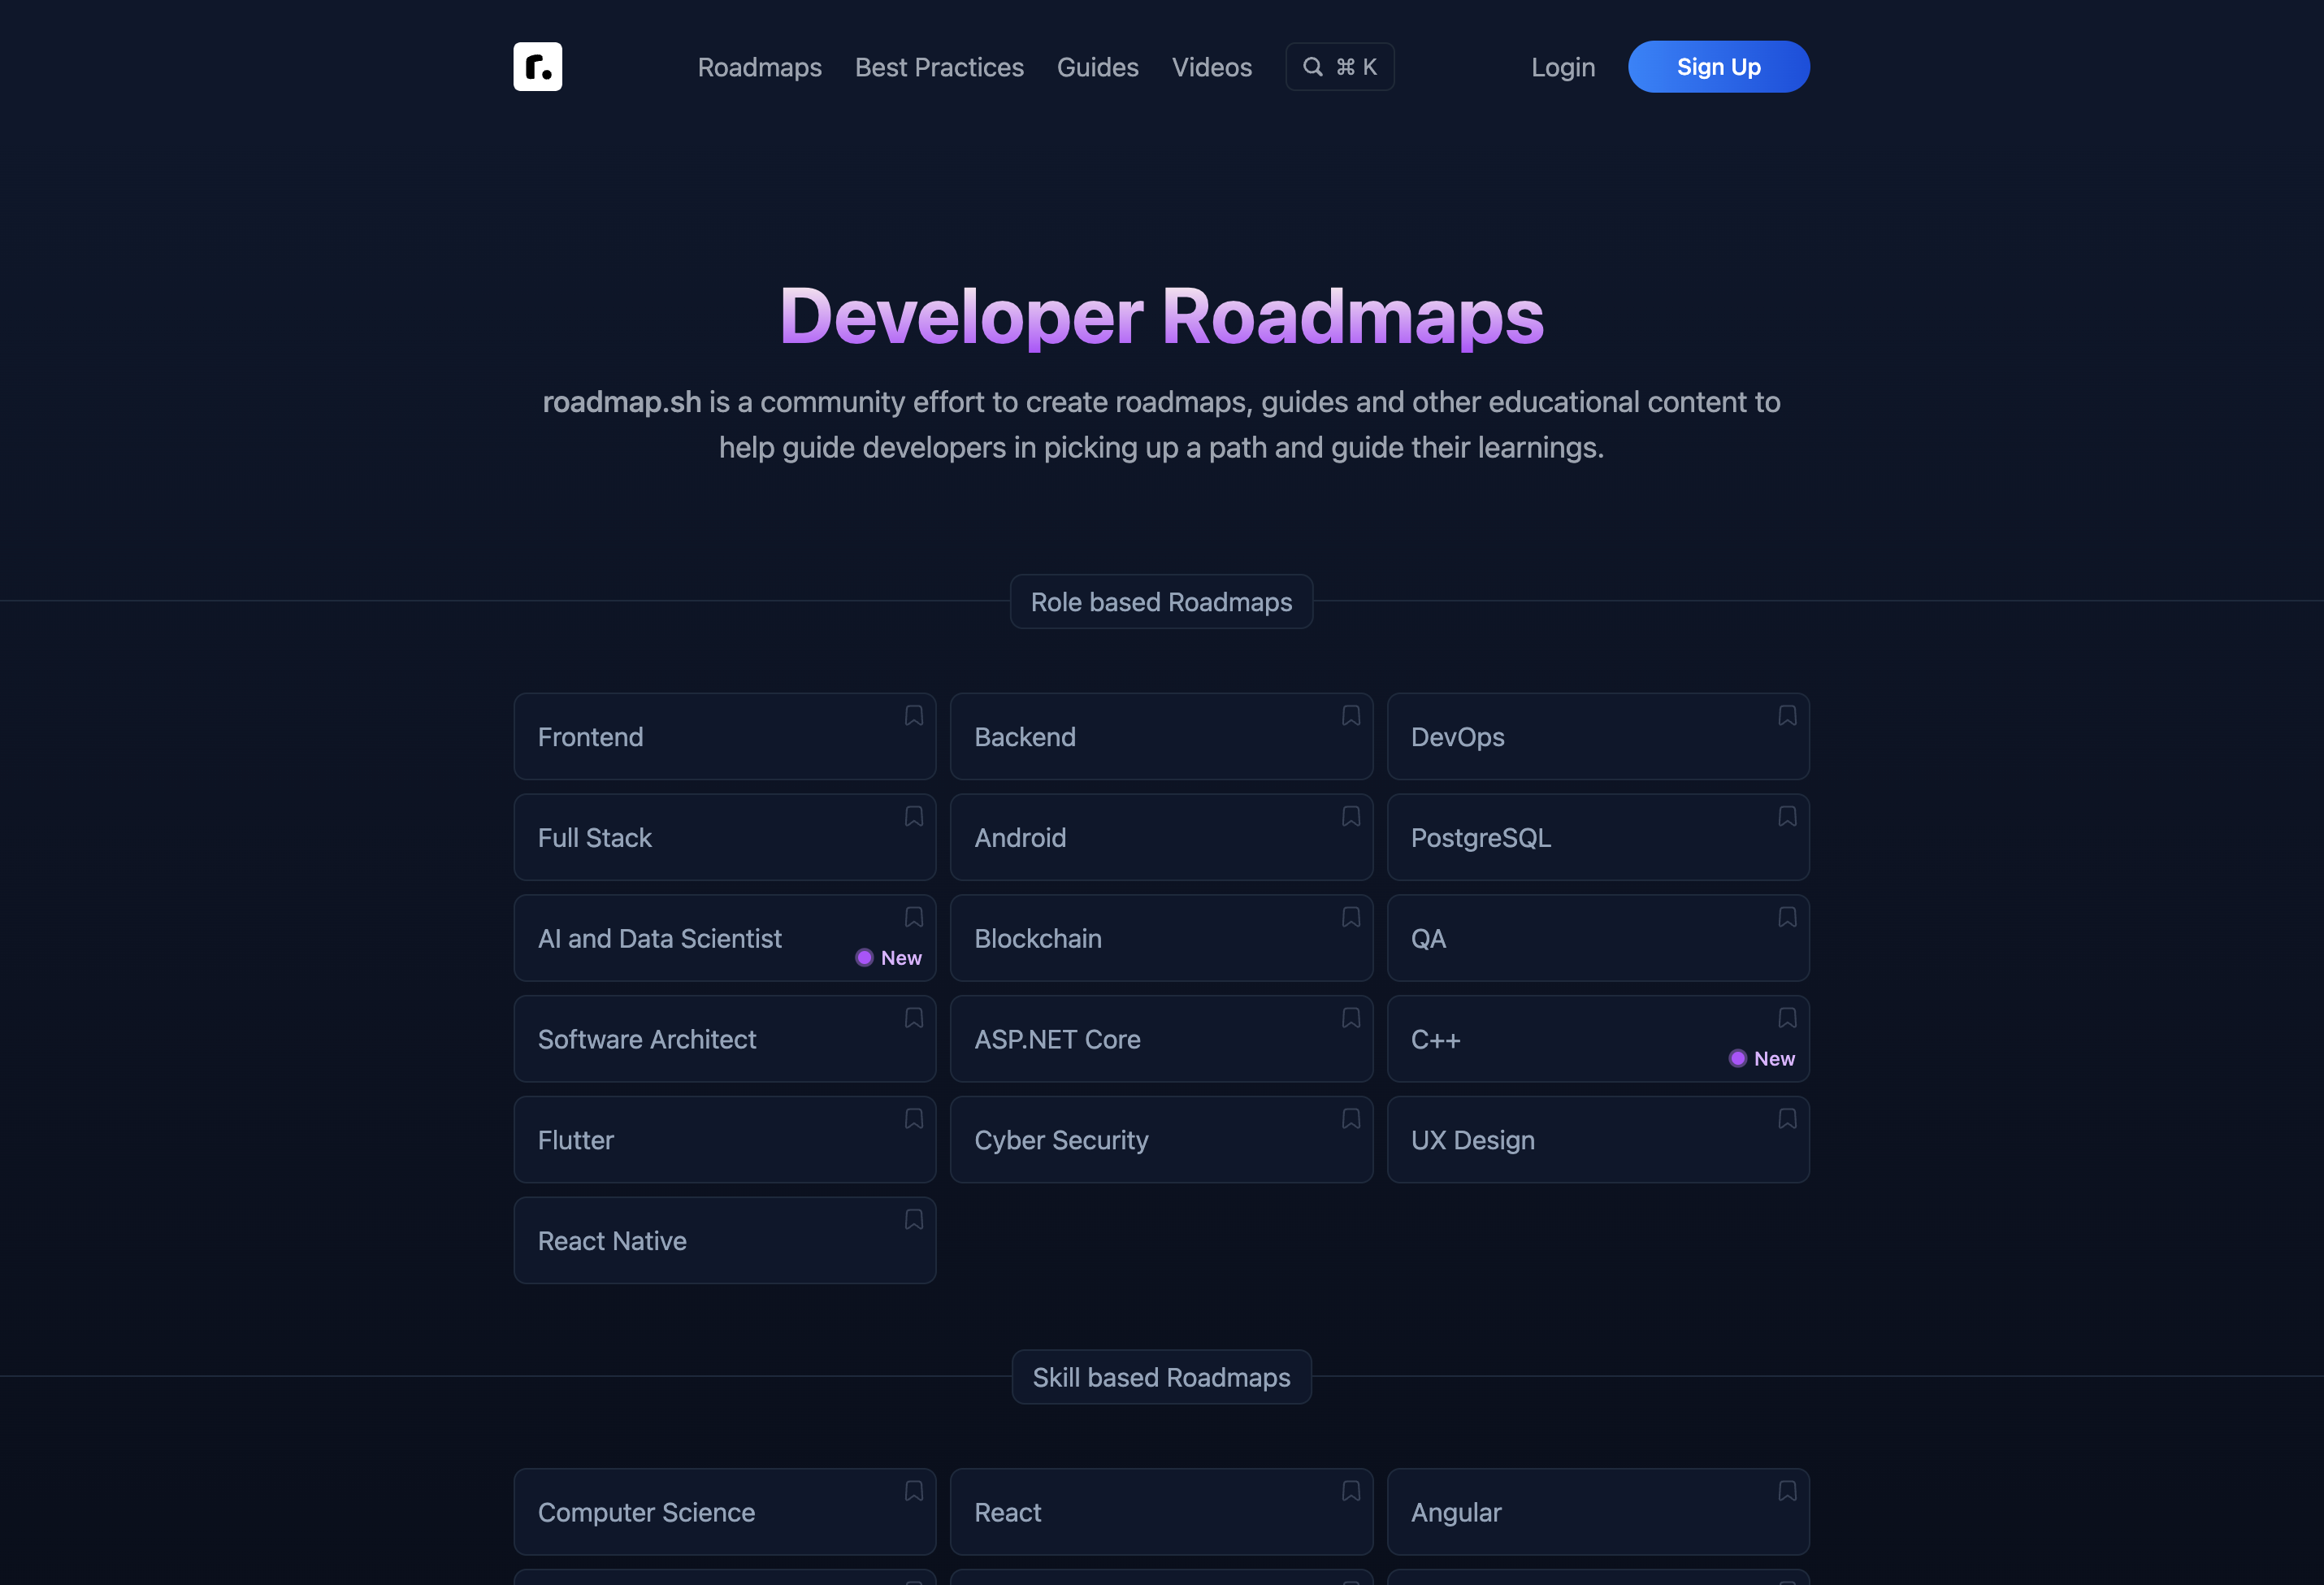
Task: Go to Best Practices in the navbar
Action: (x=939, y=67)
